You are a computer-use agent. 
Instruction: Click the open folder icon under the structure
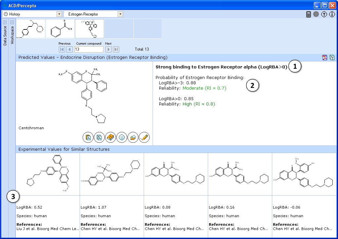tap(133, 137)
